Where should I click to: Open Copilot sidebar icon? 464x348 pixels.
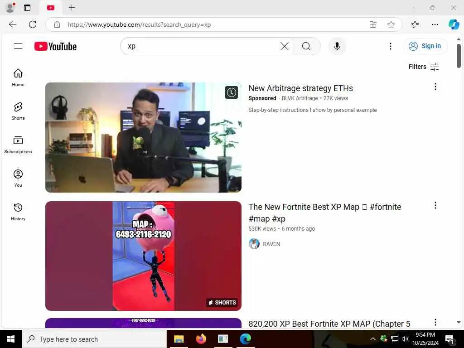pos(454,24)
